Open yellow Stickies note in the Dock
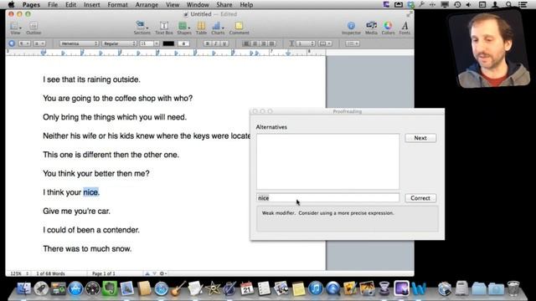The height and width of the screenshot is (301, 536). [x=298, y=288]
